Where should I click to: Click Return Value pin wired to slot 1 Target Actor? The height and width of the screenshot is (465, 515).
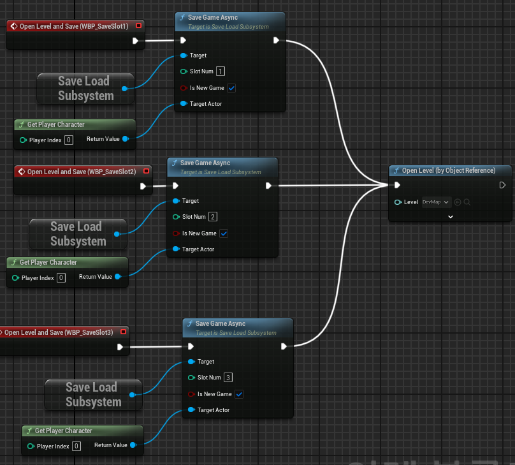coord(126,138)
